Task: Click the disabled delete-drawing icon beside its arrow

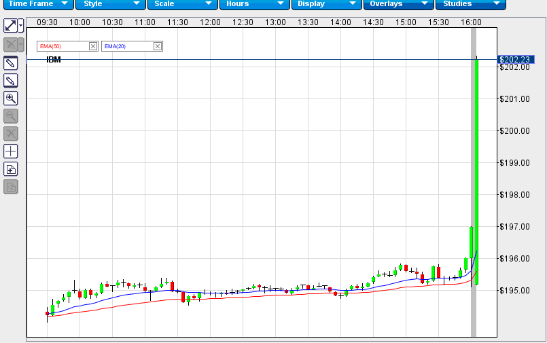Action: click(10, 45)
